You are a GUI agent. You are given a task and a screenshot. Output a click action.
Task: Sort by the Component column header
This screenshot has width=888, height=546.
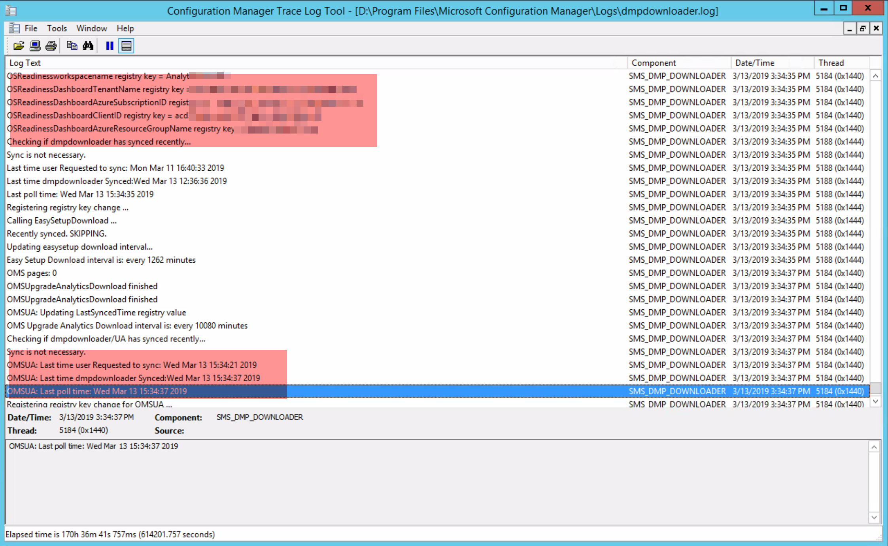(x=654, y=63)
